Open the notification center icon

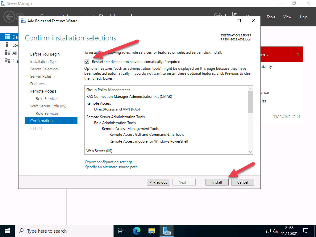click(x=306, y=231)
